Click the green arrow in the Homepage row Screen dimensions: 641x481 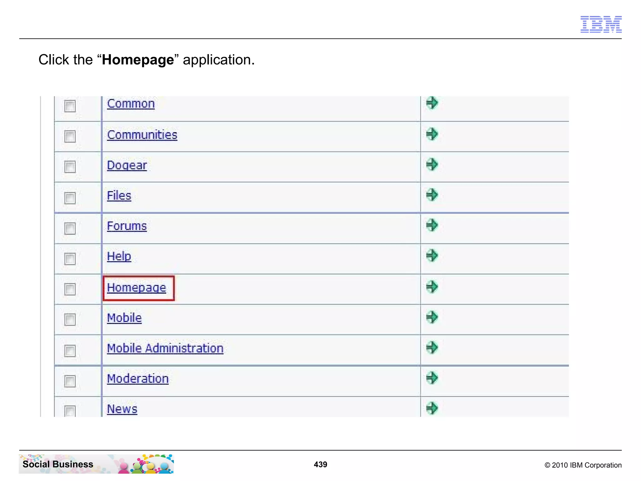click(x=432, y=287)
